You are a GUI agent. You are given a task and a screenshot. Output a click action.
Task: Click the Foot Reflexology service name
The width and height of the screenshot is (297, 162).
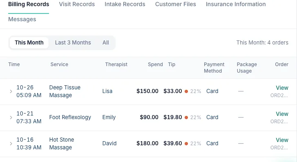tap(70, 118)
